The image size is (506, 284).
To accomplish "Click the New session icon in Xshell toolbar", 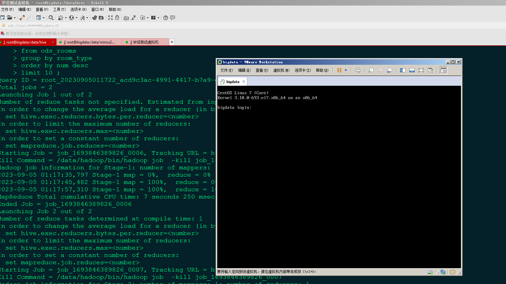I will 3,18.
